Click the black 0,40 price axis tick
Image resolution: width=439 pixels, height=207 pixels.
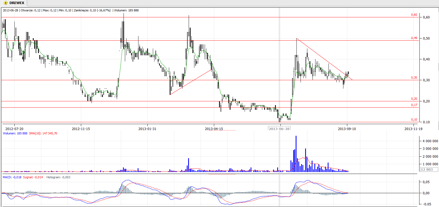click(x=426, y=59)
